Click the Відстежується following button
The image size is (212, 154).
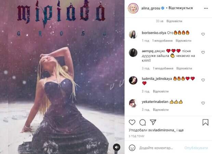pos(181,8)
